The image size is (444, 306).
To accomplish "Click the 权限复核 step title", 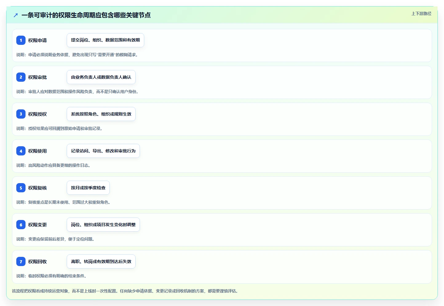I will [38, 188].
